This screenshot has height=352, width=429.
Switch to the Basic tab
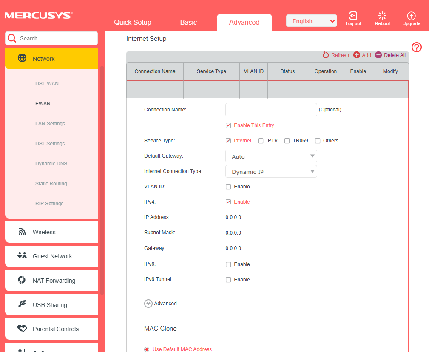[x=188, y=22]
